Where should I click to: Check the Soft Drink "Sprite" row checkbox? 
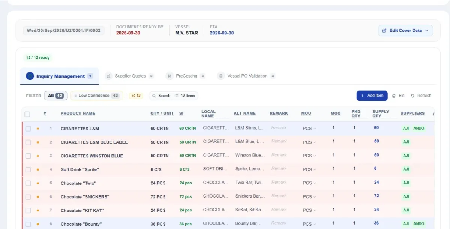28,169
